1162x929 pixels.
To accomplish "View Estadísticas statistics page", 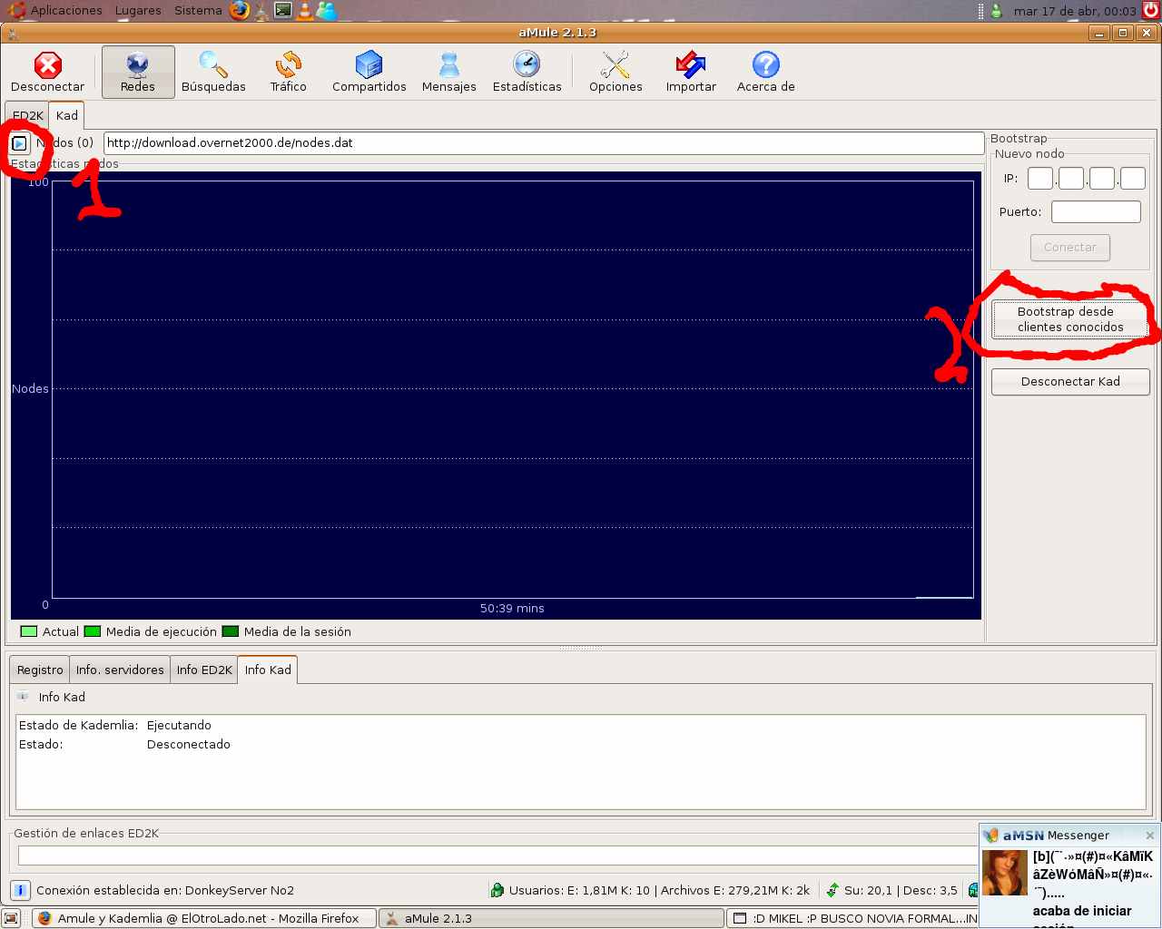I will coord(527,72).
